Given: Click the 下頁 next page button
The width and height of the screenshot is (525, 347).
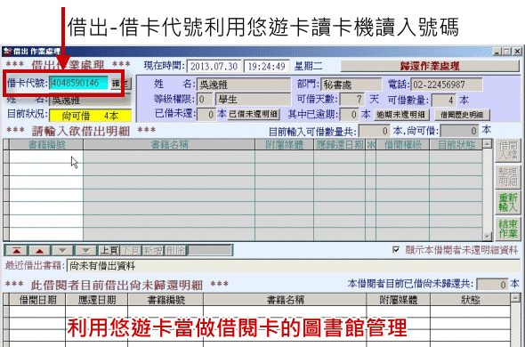Looking at the screenshot, I should 131,251.
